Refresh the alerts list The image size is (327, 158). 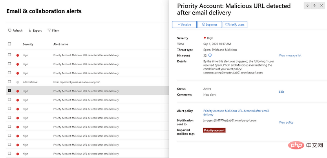(x=15, y=31)
